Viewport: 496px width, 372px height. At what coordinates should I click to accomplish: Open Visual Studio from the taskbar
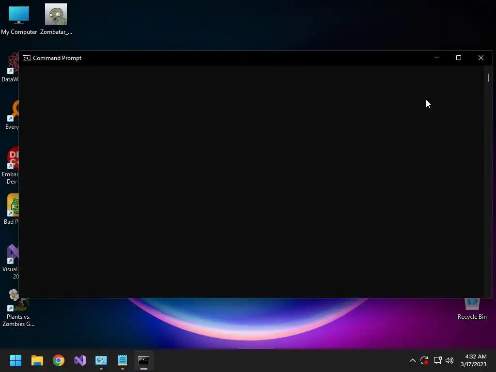point(80,360)
